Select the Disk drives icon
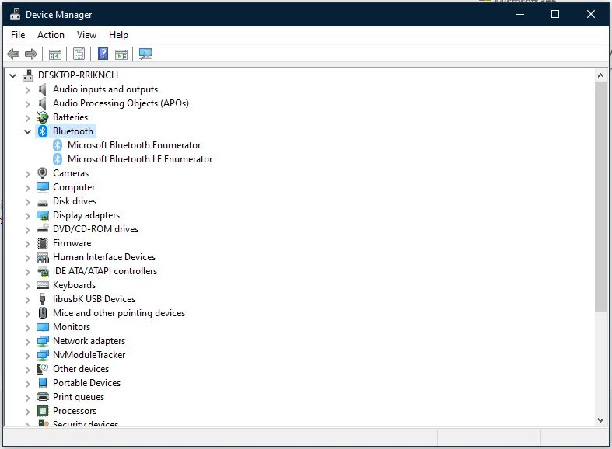This screenshot has height=449, width=612. click(43, 202)
